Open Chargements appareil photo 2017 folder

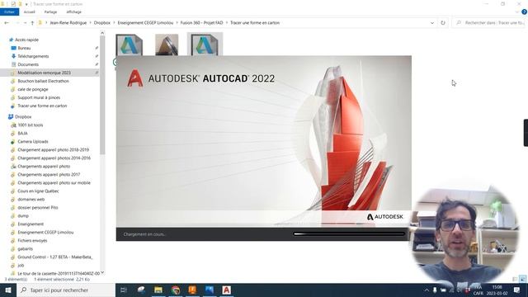coord(49,174)
